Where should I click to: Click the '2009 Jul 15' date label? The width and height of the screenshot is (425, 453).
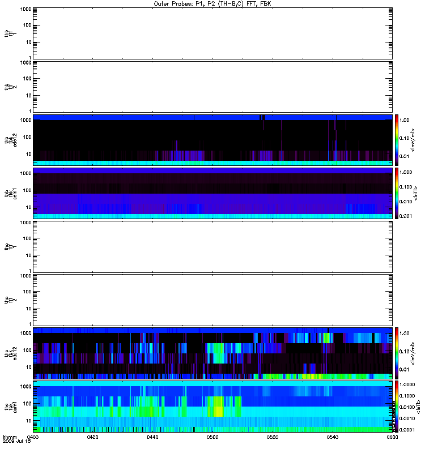pyautogui.click(x=17, y=442)
